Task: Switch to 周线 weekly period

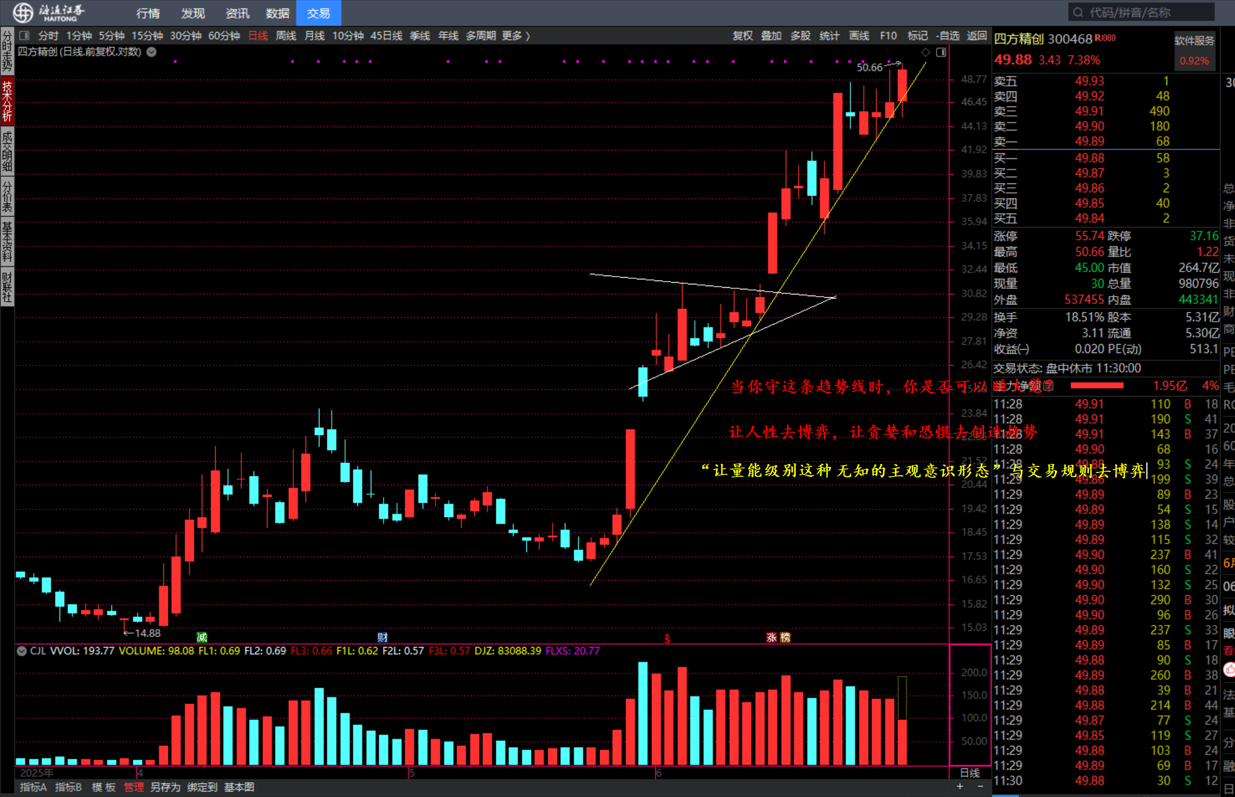Action: coord(286,36)
